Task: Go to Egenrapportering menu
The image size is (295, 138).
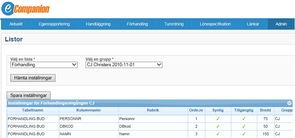Action: 54,24
